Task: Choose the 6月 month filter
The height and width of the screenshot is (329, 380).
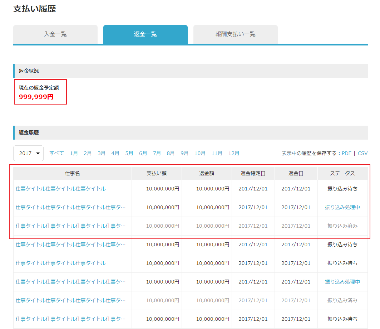Action: (143, 153)
